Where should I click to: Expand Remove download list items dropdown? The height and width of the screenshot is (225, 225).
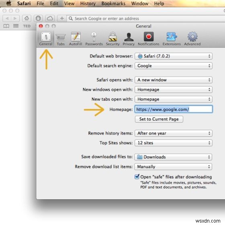(173, 167)
